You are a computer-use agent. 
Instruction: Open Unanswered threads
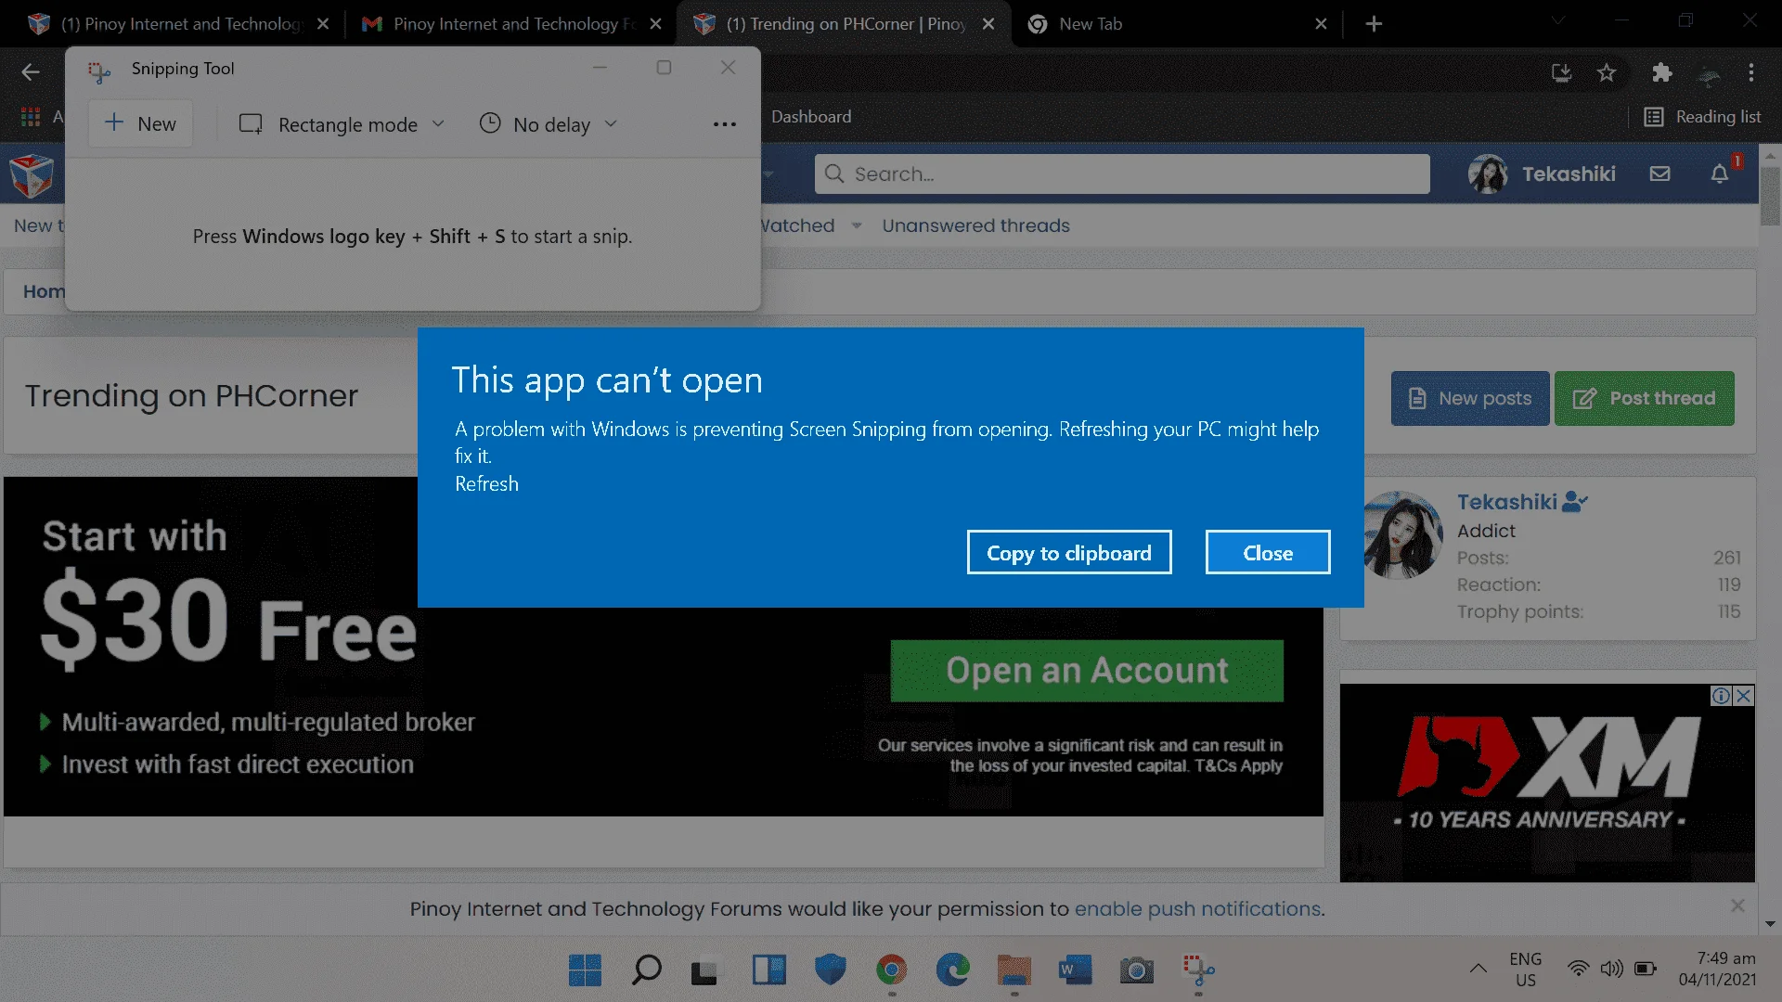pos(975,225)
